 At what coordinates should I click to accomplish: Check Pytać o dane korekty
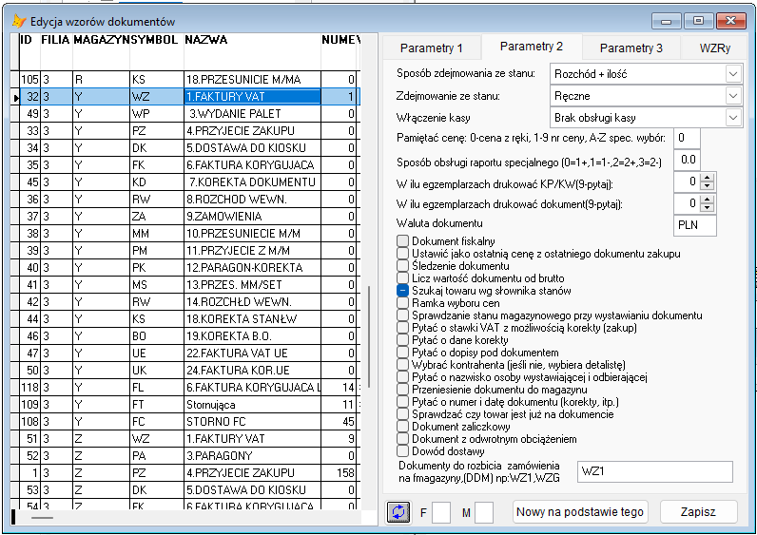point(402,339)
